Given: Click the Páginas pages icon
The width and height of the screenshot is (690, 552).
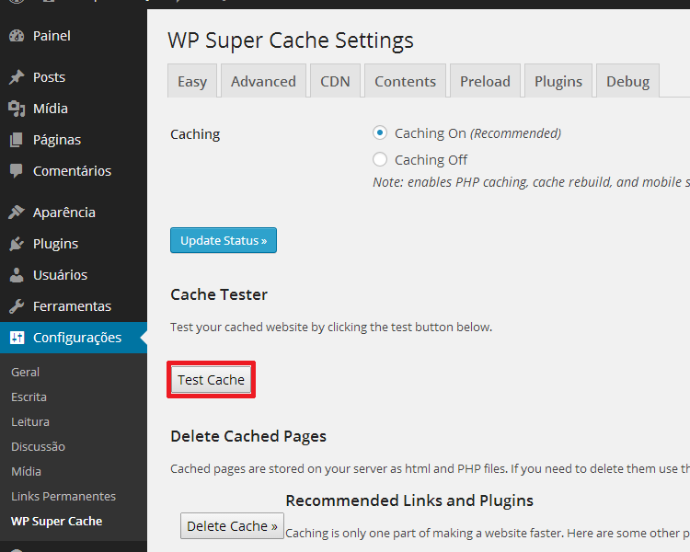Looking at the screenshot, I should (17, 140).
